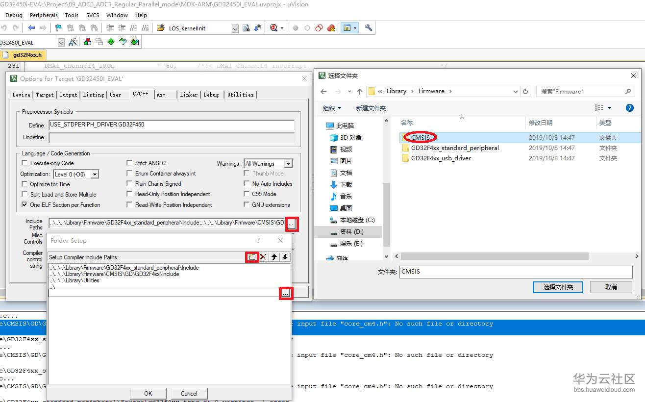The width and height of the screenshot is (645, 402).
Task: Enable C99 Mode checkbox
Action: click(x=247, y=194)
